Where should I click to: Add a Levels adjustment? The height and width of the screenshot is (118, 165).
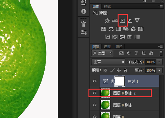115,20
